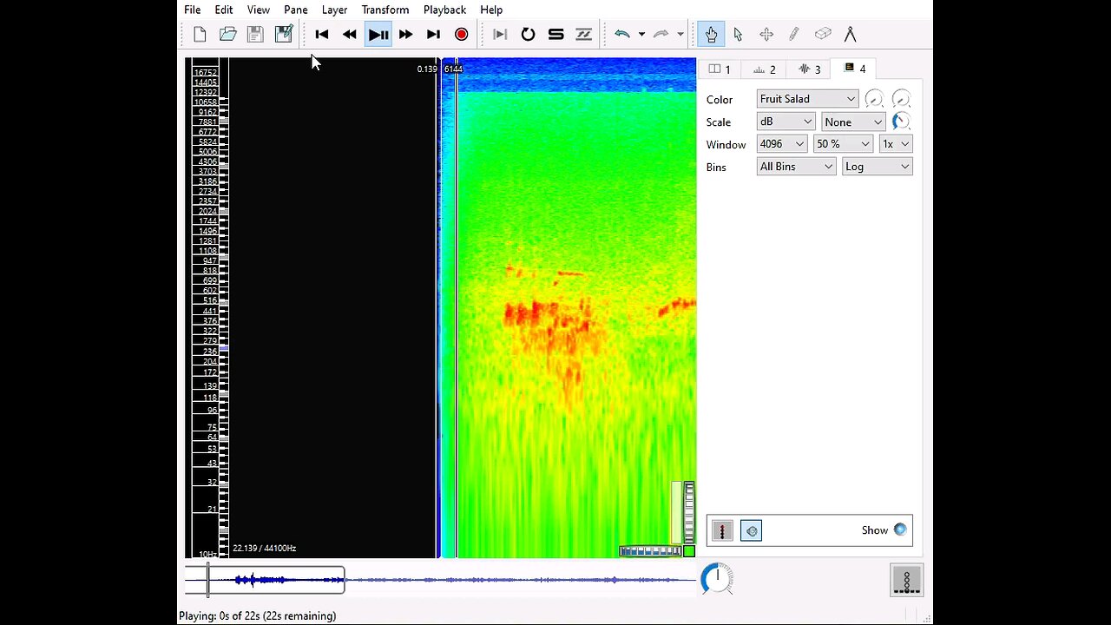
Task: Toggle the Show layer visibility button
Action: 899,530
